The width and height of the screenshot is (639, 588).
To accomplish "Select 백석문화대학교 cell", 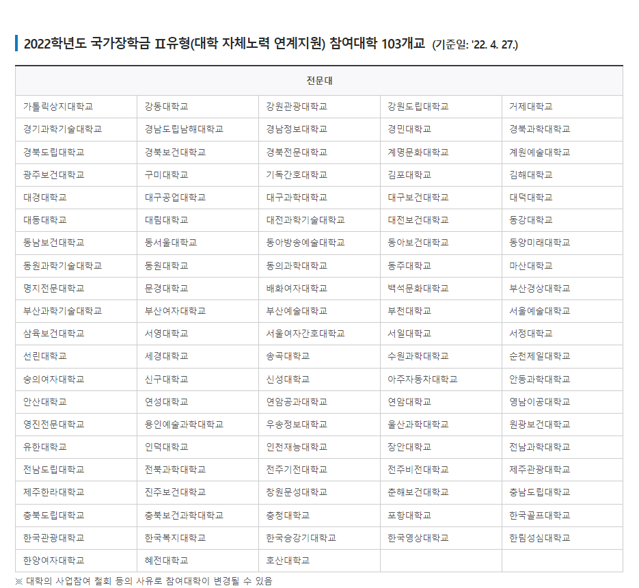I will 441,289.
